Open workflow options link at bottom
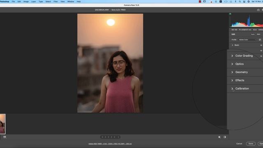Screen dimensions: 263x148 [110, 144]
